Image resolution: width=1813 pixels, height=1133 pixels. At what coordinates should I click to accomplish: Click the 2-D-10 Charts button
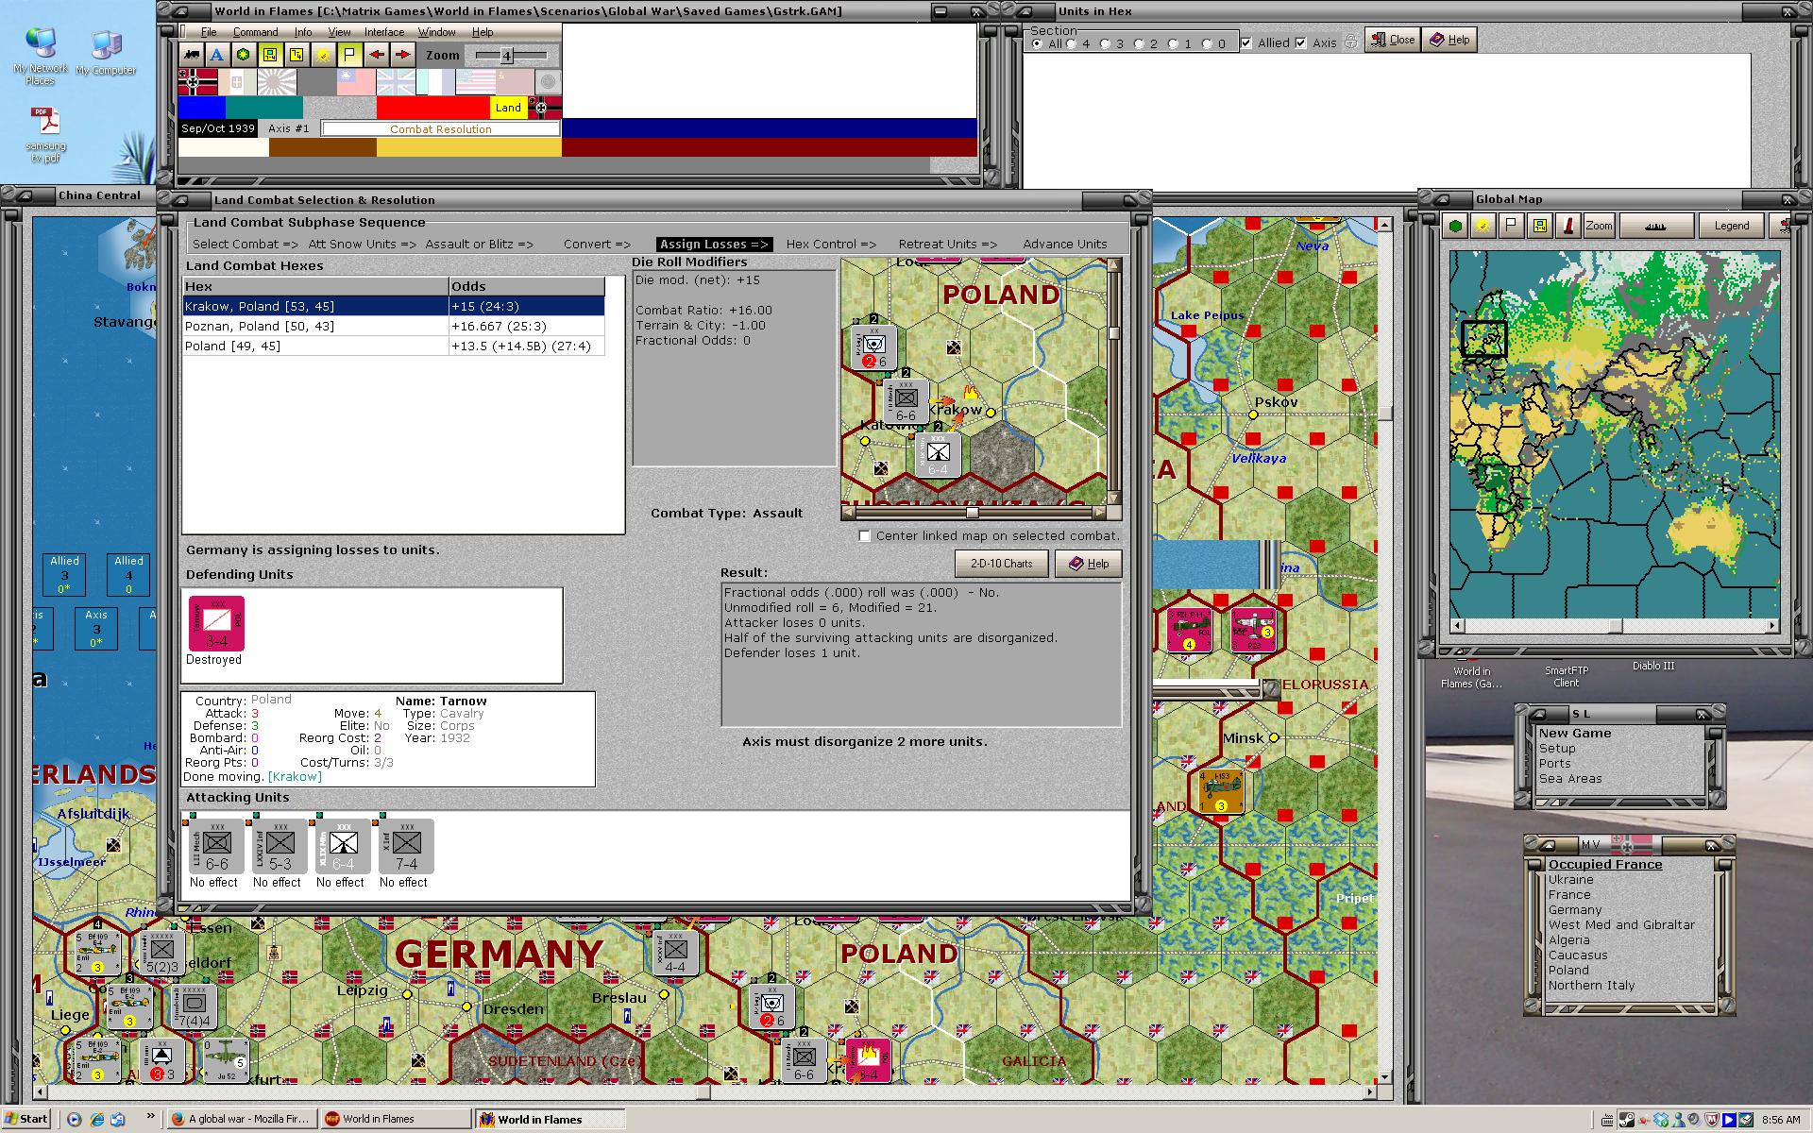[x=1001, y=564]
